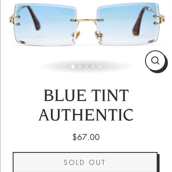The image size is (172, 172).
Task: Tap the left blue lens of sunglasses
Action: pos(45,24)
